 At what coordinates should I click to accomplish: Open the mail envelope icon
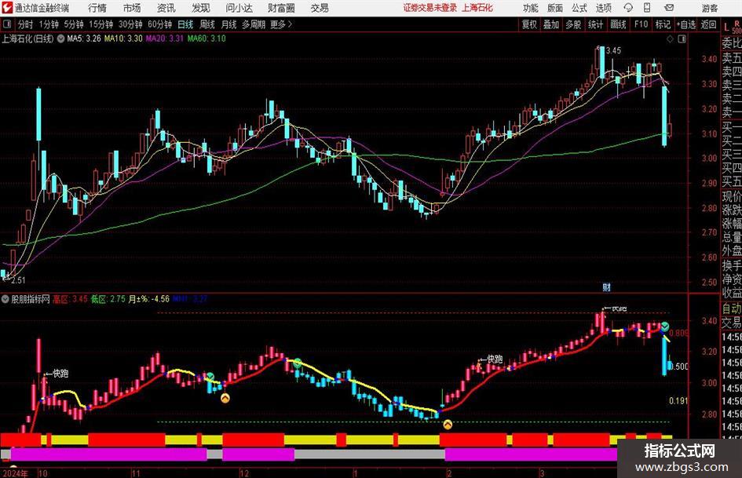coord(669,8)
